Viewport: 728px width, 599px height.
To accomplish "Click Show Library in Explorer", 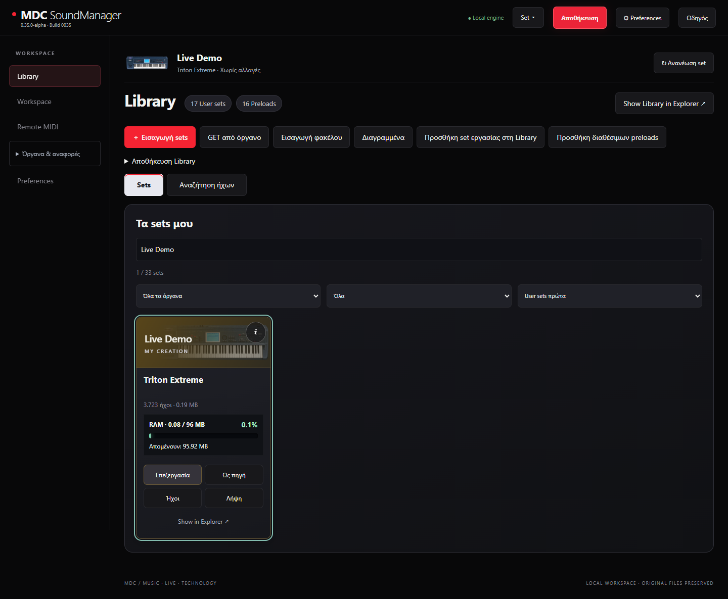I will tap(664, 104).
